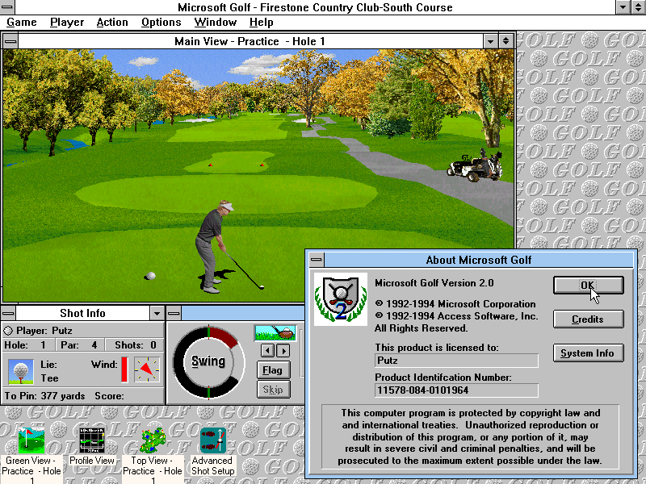Viewport: 646px width, 484px height.
Task: Click OK in About Microsoft Golf
Action: click(x=588, y=286)
